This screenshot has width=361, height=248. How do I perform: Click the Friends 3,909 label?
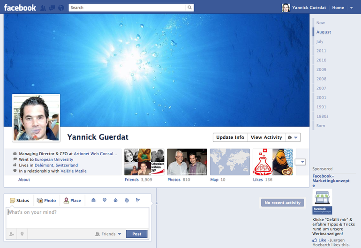138,180
